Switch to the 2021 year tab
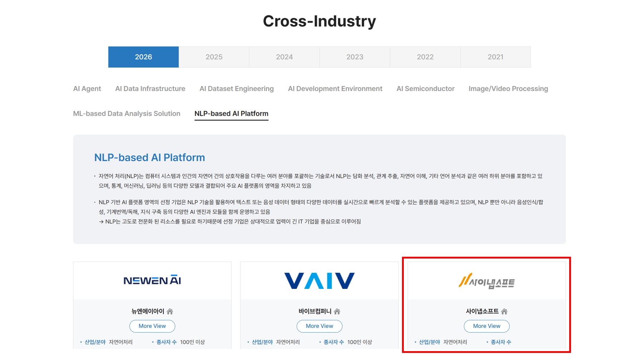Image resolution: width=639 pixels, height=359 pixels. 495,57
